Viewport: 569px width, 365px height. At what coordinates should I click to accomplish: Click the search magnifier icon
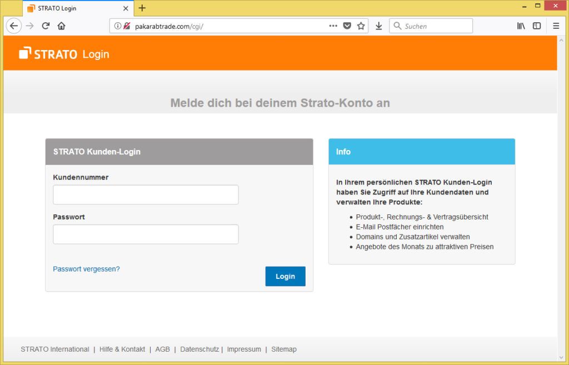[397, 26]
